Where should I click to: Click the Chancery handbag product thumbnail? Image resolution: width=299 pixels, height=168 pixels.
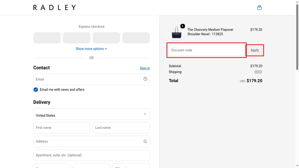(x=176, y=32)
